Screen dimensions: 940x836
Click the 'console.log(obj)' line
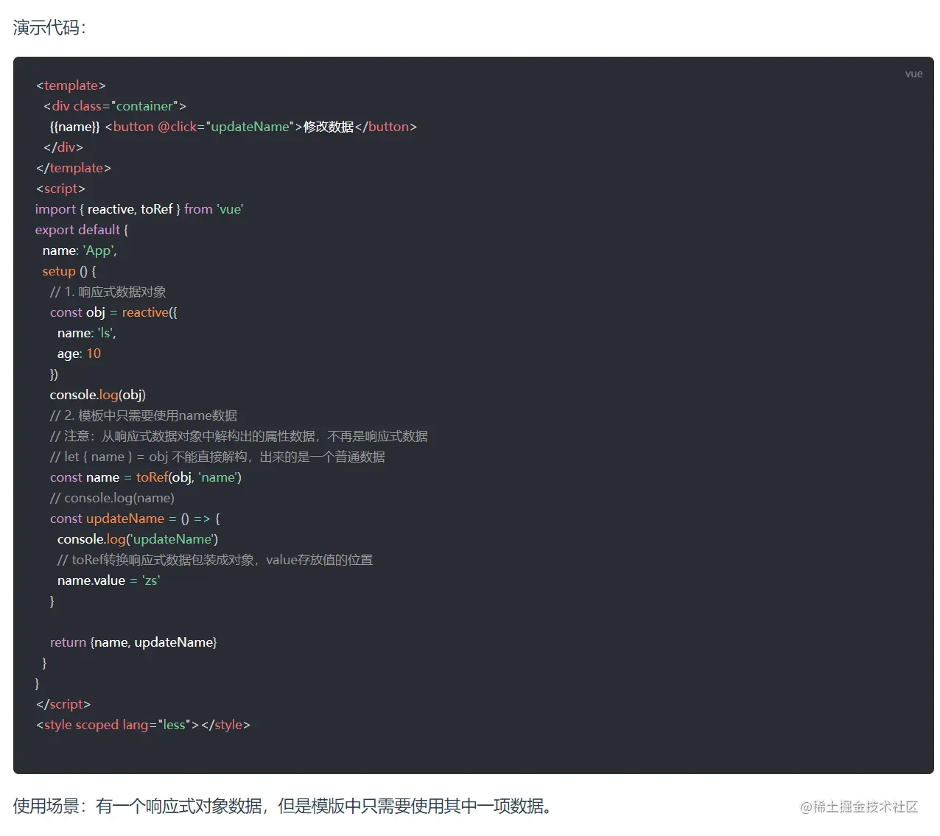coord(98,395)
